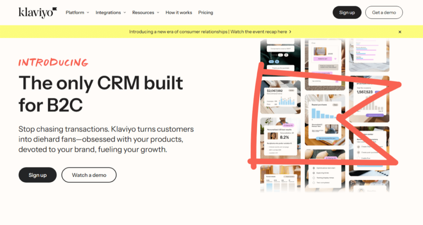Click the $2,067,592 revenue card
Viewport: 423px width, 225px height.
point(280,97)
